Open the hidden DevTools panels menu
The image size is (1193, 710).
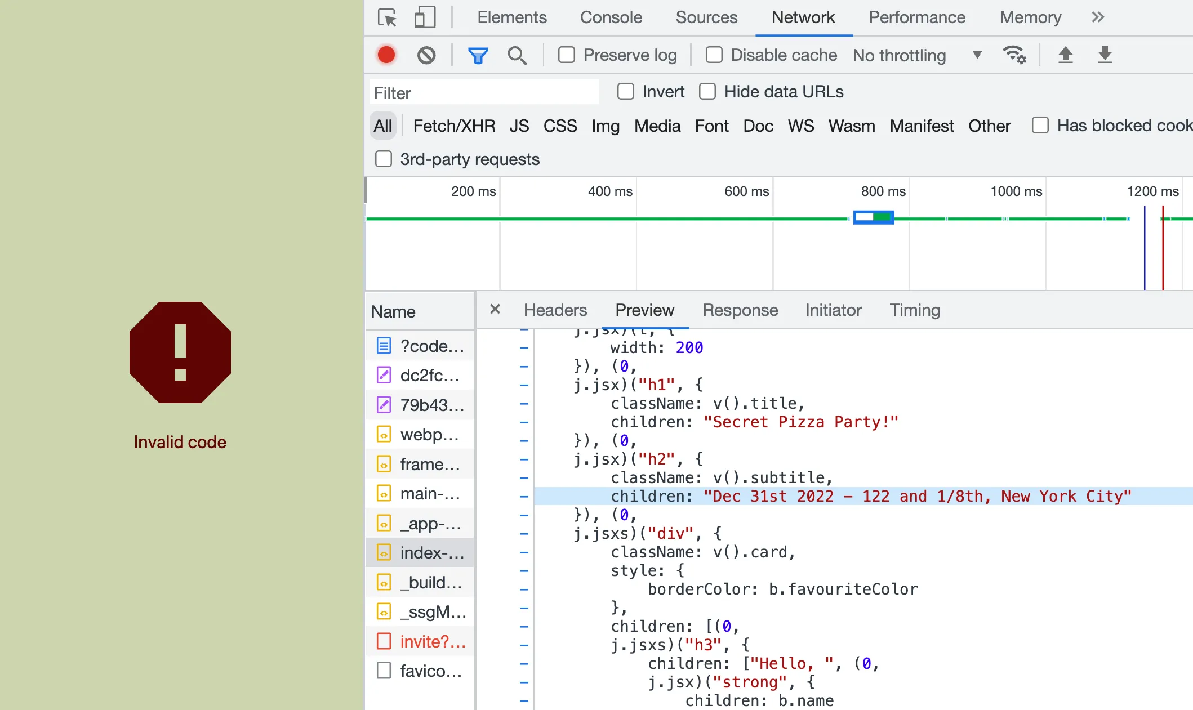coord(1097,17)
